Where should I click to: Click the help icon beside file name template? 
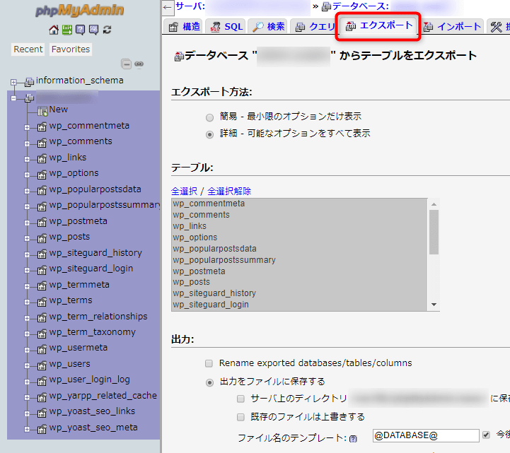(x=353, y=439)
